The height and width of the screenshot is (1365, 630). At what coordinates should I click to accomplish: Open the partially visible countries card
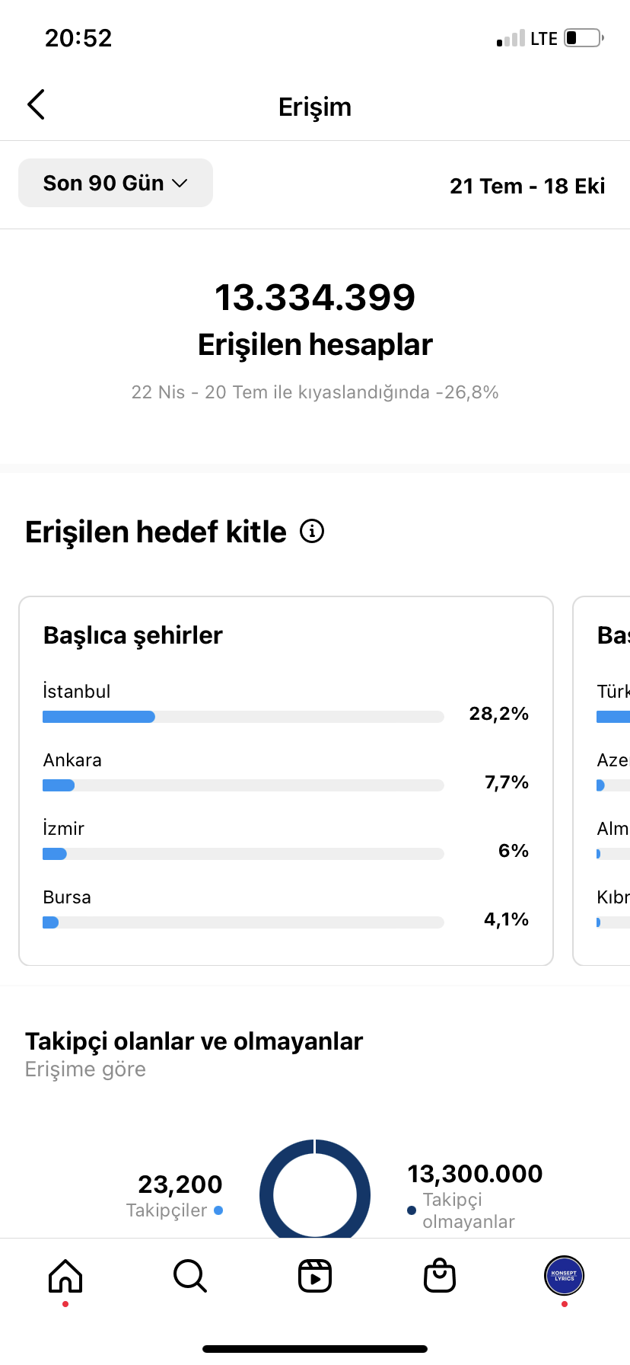click(601, 781)
